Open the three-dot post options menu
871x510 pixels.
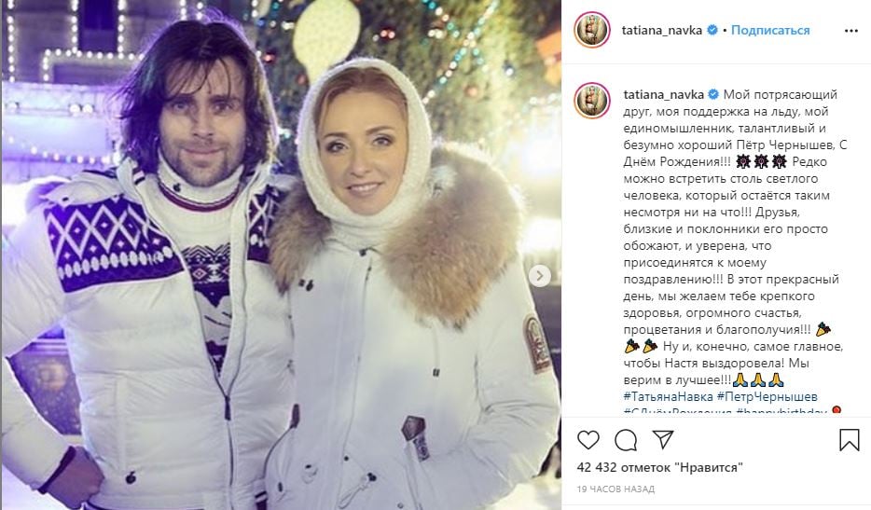(x=851, y=31)
